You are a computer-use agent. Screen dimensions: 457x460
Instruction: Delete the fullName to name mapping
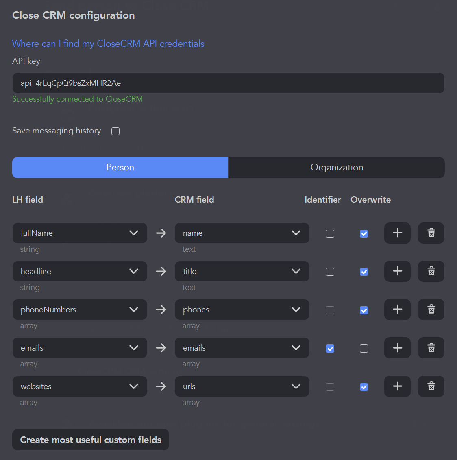pos(431,233)
